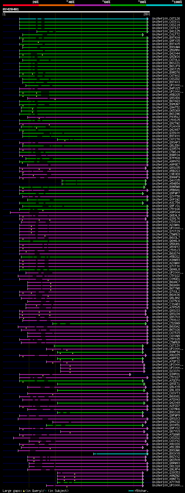This screenshot has height=493, width=185.
Task: Click the green ~80% identity legend segment
Action: point(128,5)
